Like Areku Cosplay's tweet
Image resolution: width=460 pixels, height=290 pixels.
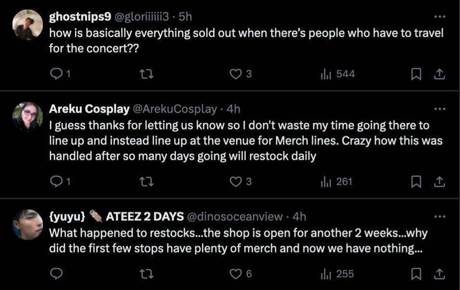click(x=236, y=182)
